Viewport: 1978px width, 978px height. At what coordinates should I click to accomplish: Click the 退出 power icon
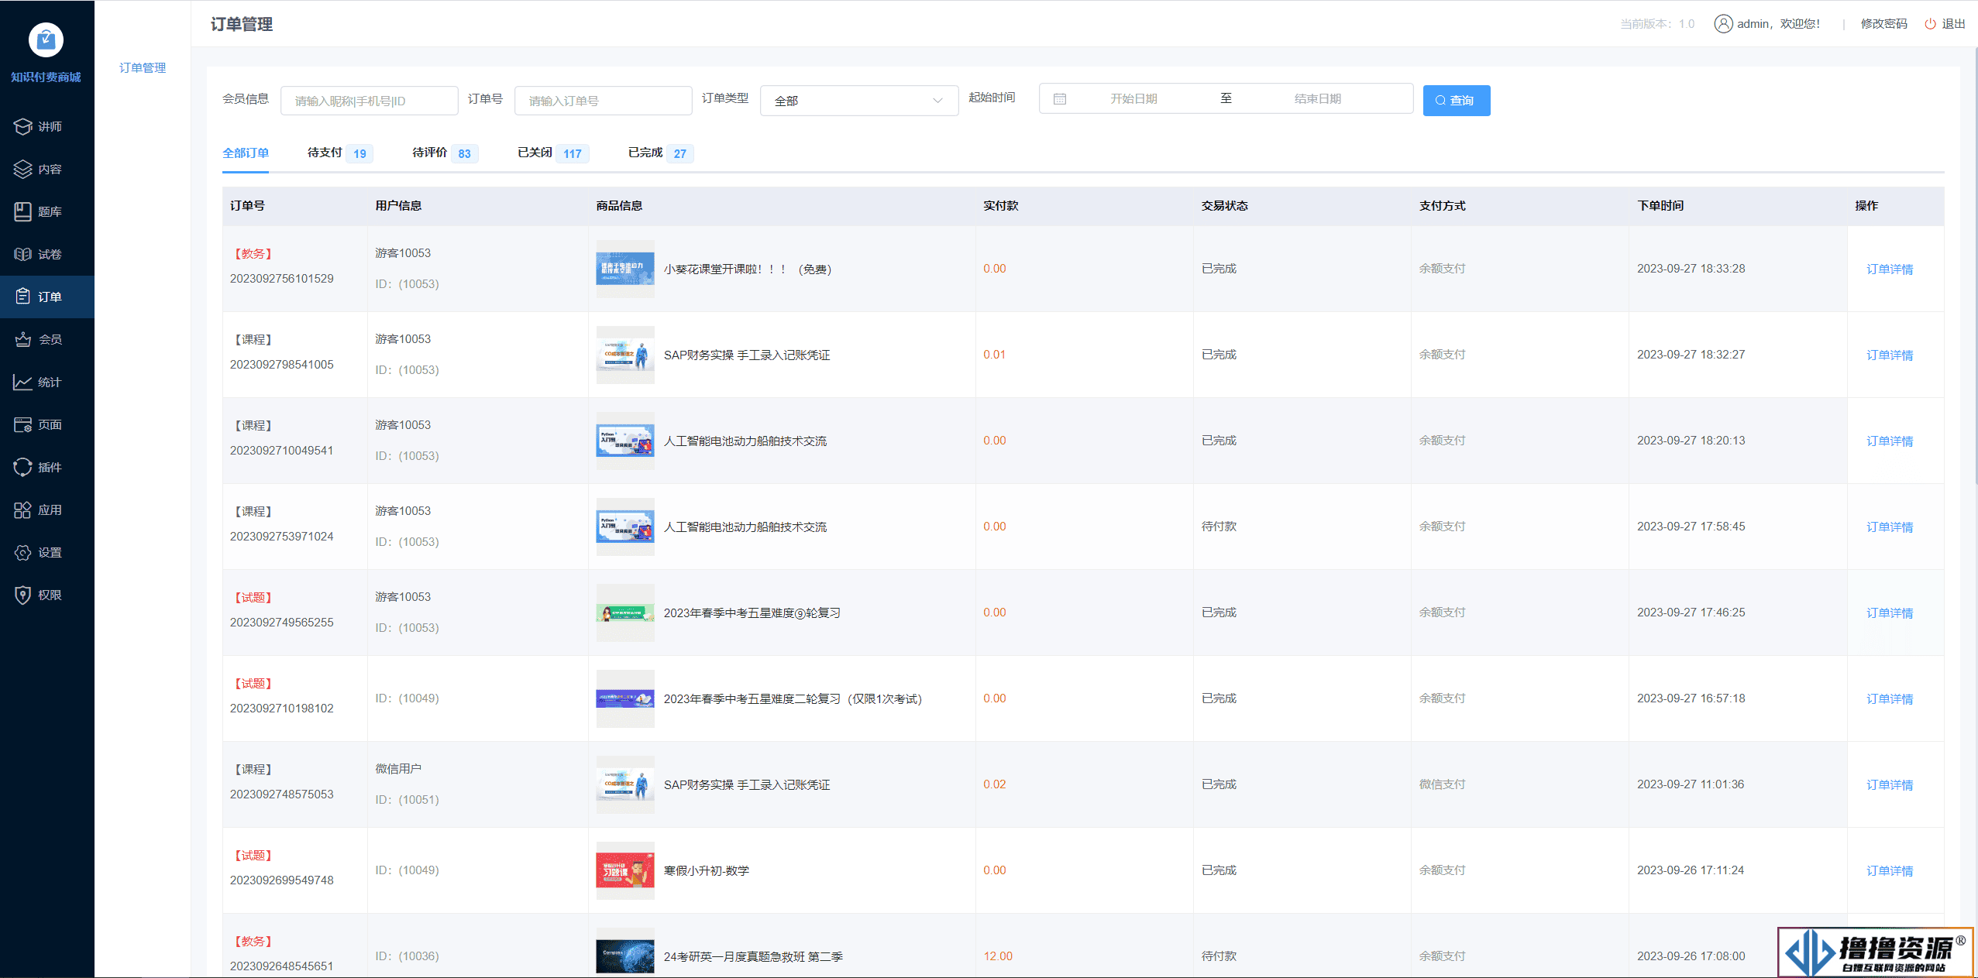click(1930, 24)
